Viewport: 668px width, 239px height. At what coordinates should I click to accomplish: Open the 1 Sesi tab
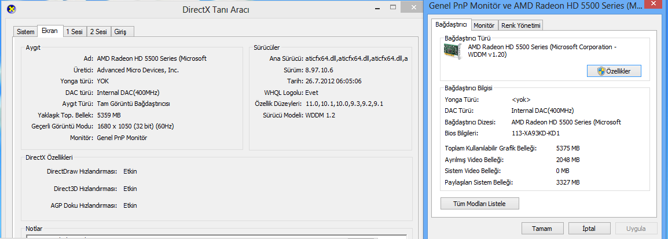tap(74, 31)
